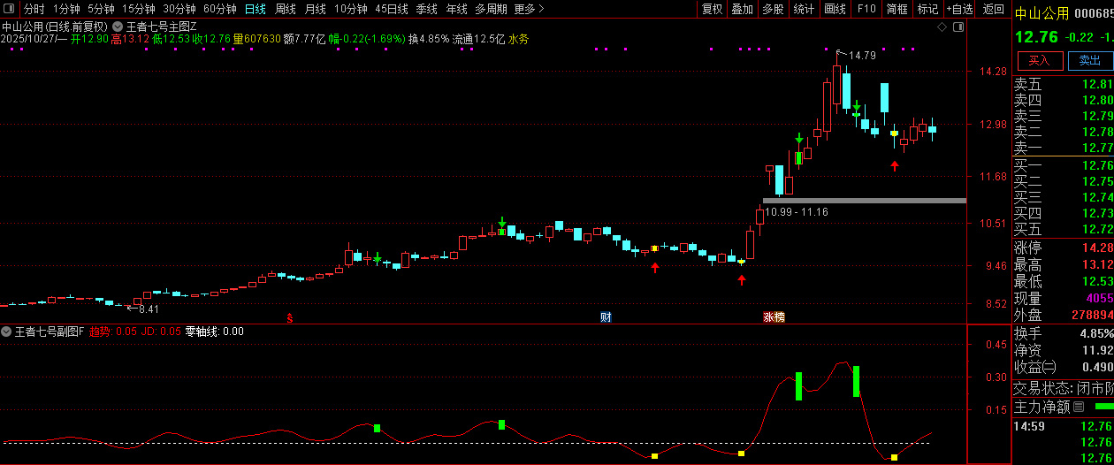The image size is (1114, 465).
Task: Toggle right panel icon beside the diamond
Action: (x=958, y=27)
